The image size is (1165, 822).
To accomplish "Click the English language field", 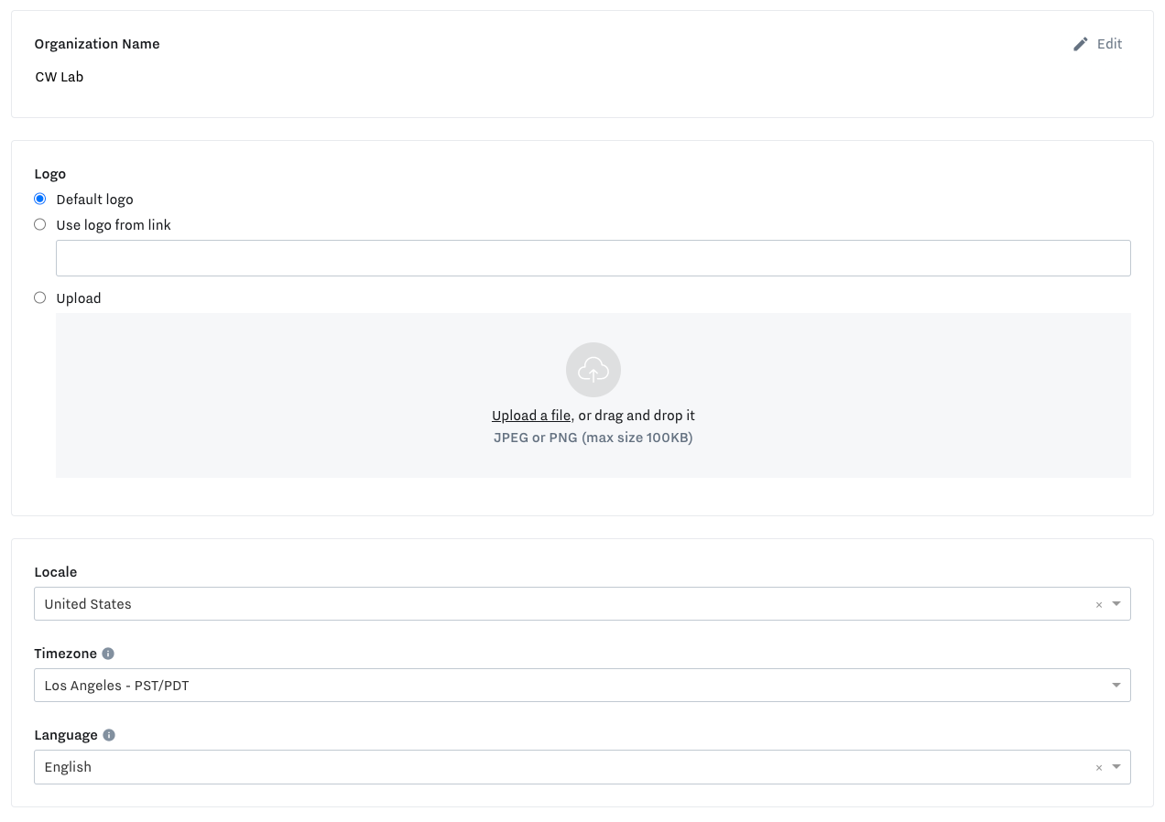I will point(582,767).
